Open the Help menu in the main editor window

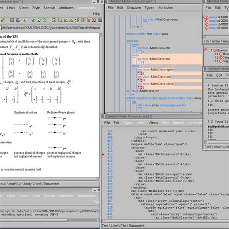pyautogui.click(x=97, y=14)
